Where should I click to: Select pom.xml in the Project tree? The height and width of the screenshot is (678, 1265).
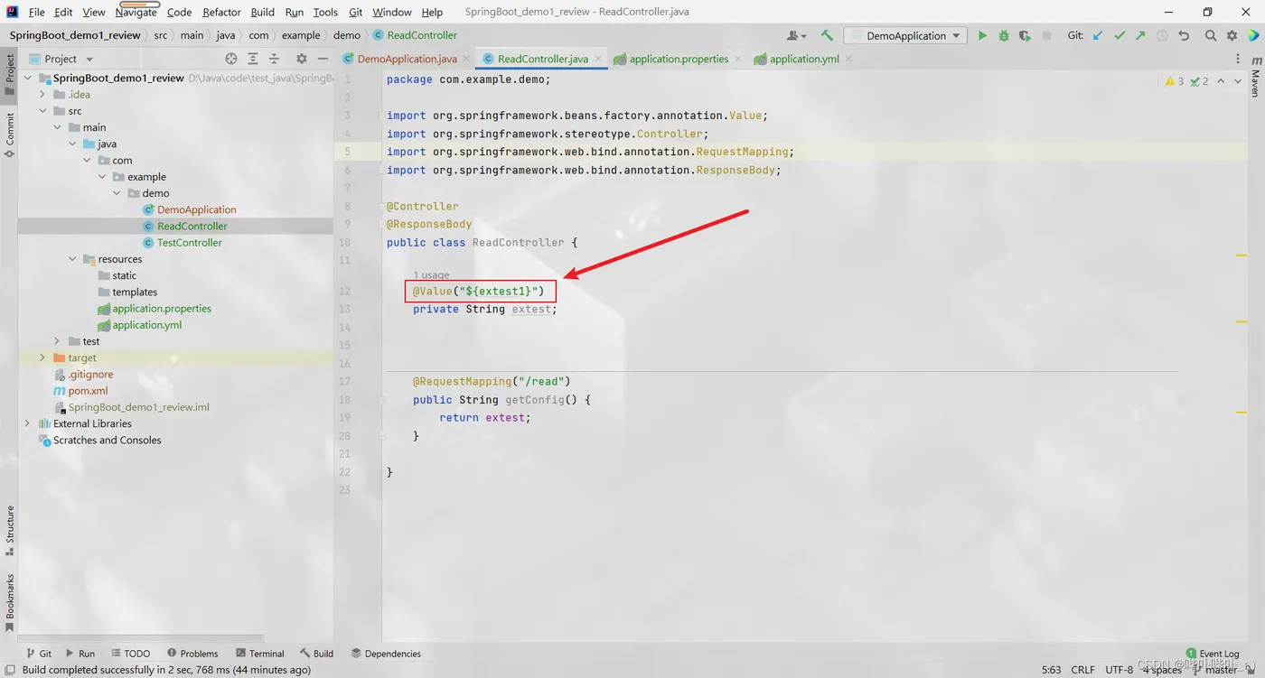88,391
